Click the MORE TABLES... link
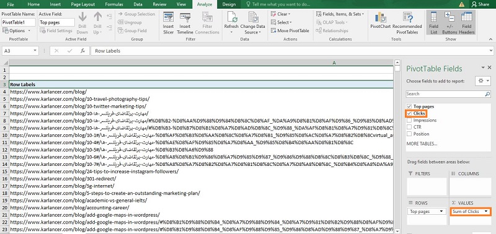This screenshot has height=234, width=496. 422,144
